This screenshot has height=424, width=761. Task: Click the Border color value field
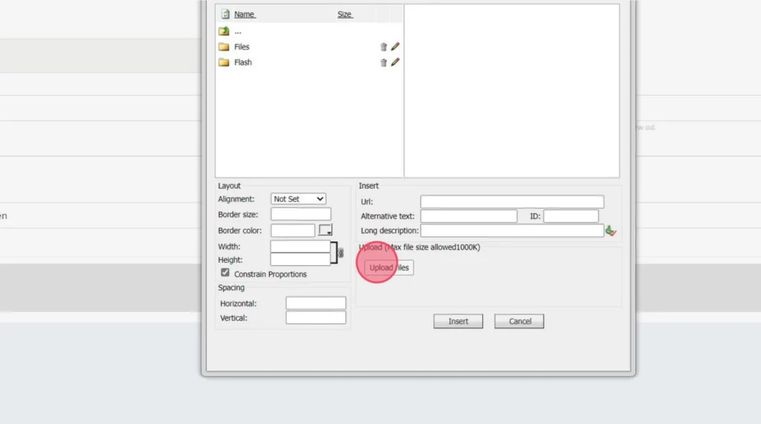(x=293, y=231)
